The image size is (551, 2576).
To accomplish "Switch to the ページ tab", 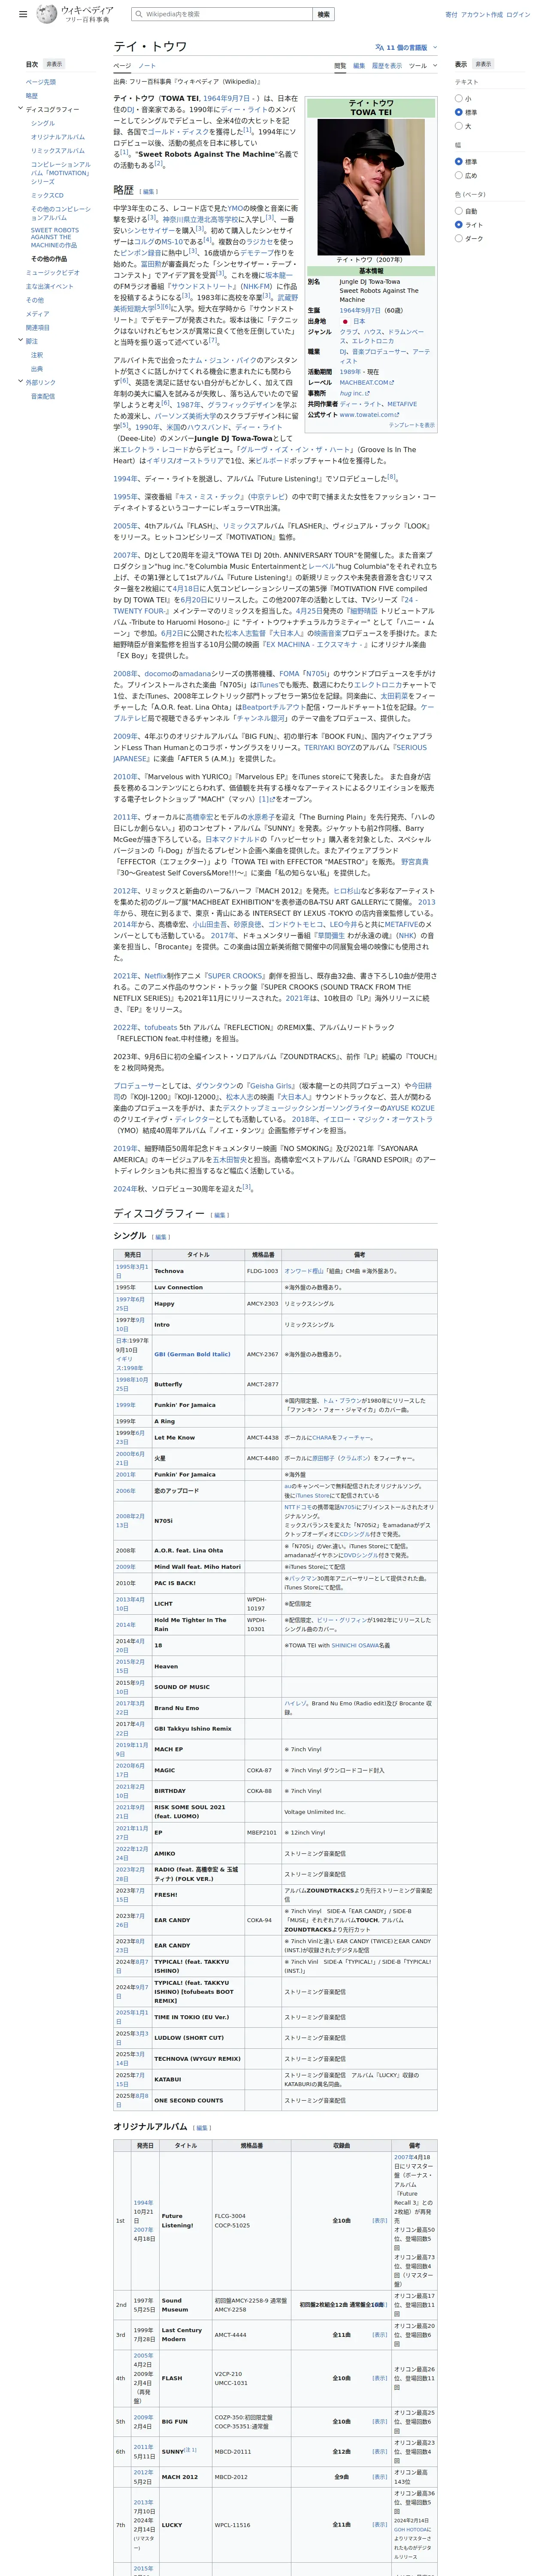I will click(x=122, y=66).
